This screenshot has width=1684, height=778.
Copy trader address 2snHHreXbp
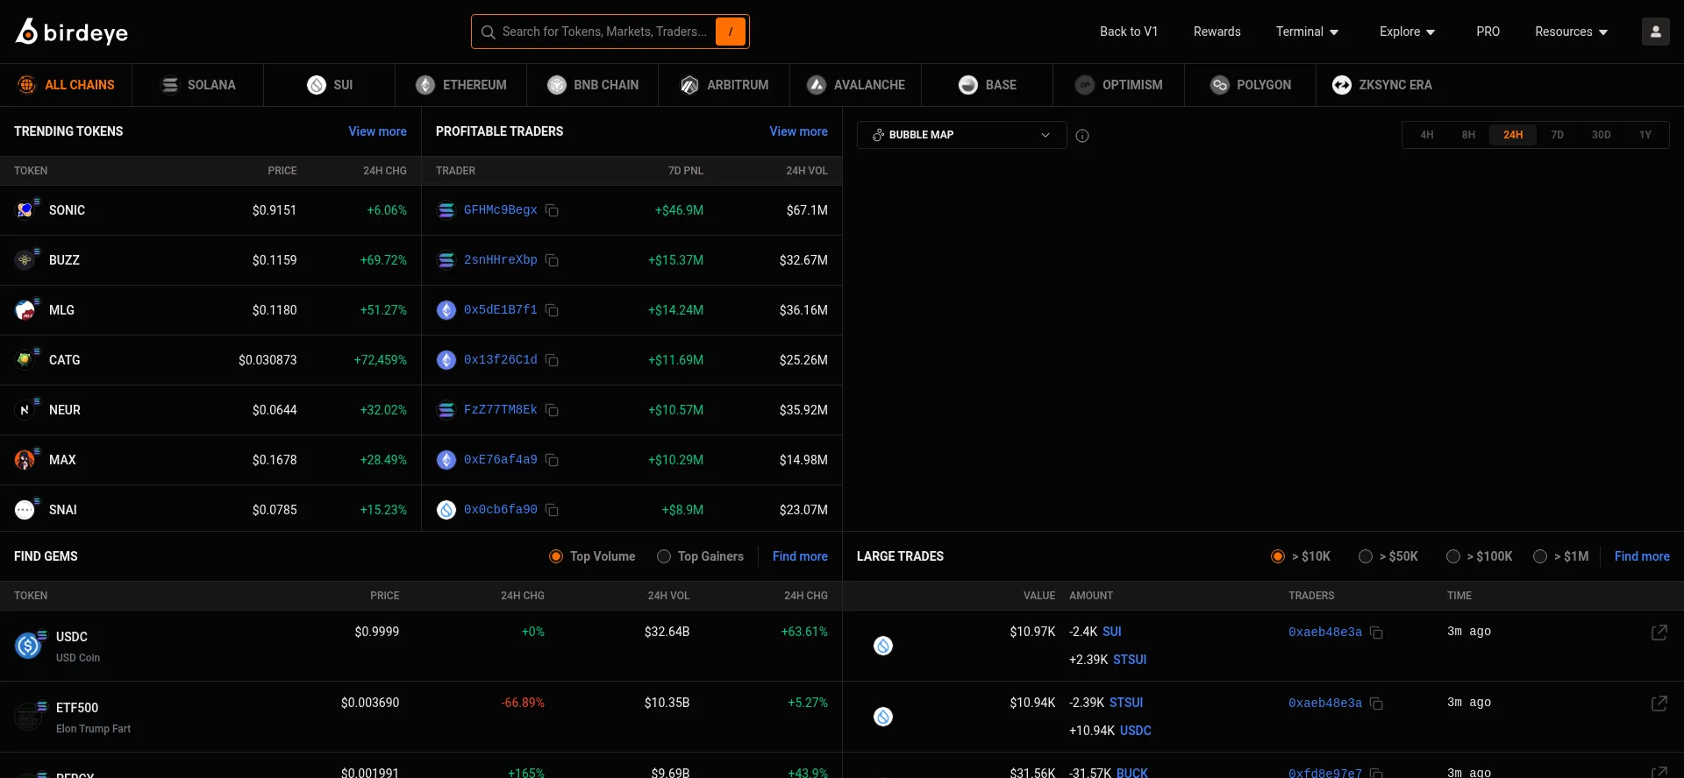click(552, 260)
